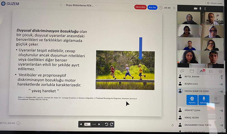
Task: Select participant BETÜL BAHAR in the list
Action: click(201, 77)
